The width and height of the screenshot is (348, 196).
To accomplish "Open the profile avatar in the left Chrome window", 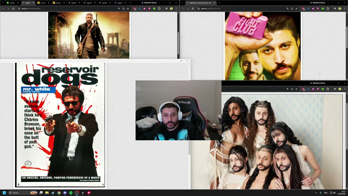I will pyautogui.click(x=171, y=8).
